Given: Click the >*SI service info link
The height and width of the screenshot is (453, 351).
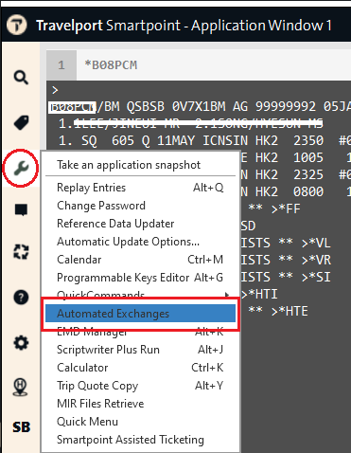Looking at the screenshot, I should click(316, 278).
